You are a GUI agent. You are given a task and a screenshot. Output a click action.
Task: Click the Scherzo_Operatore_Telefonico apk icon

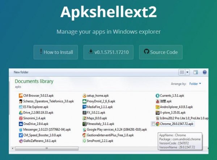click(x=21, y=101)
